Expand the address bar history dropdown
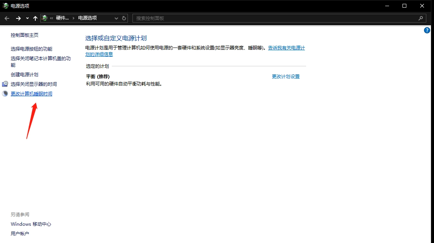This screenshot has width=434, height=243. (x=116, y=18)
